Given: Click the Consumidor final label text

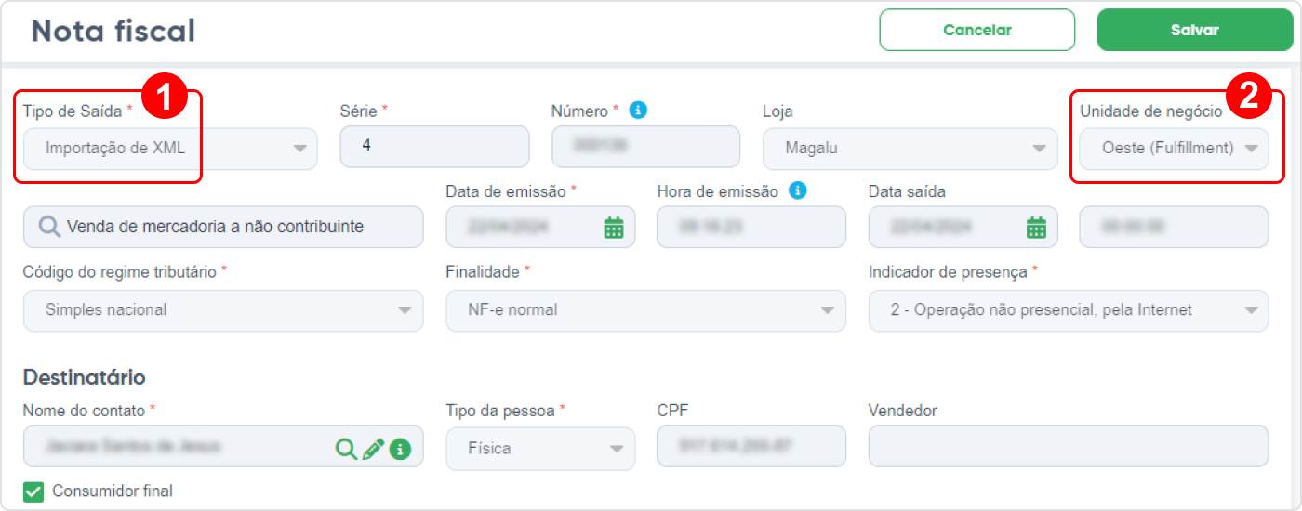Looking at the screenshot, I should click(x=113, y=491).
